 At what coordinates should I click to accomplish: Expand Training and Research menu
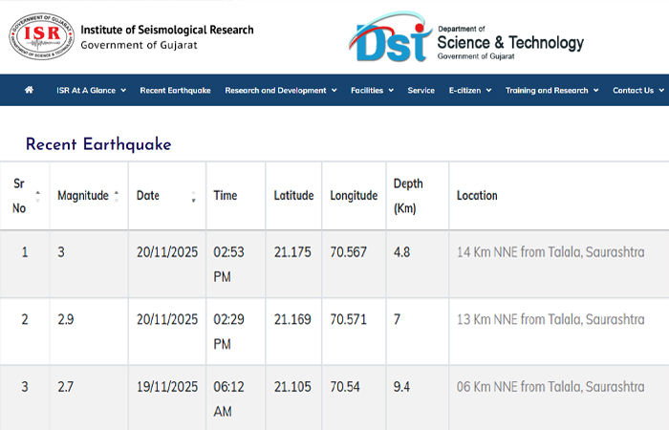[551, 91]
